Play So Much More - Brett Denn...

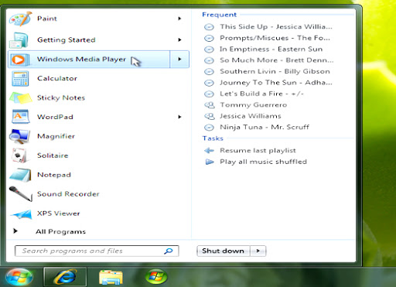pos(277,60)
